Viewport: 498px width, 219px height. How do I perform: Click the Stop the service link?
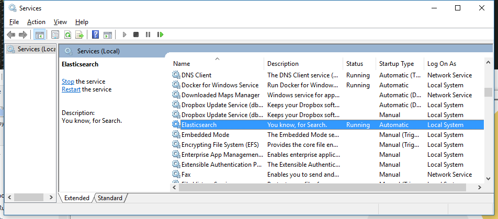coord(67,82)
